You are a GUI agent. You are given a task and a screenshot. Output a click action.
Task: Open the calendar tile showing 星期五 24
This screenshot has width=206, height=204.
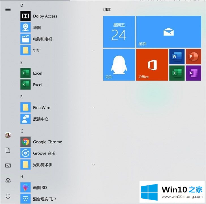tap(119, 32)
